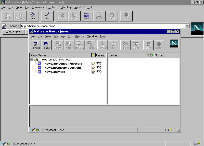This screenshot has width=204, height=146.
Task: Toggle subscription for news.announce.newusers
Action: point(93,64)
